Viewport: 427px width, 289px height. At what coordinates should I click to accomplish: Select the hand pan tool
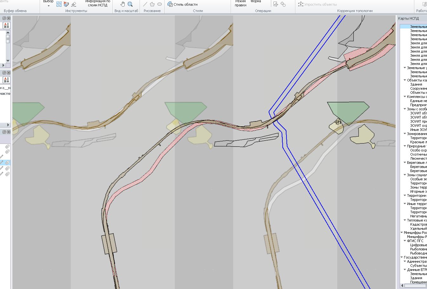click(x=123, y=4)
